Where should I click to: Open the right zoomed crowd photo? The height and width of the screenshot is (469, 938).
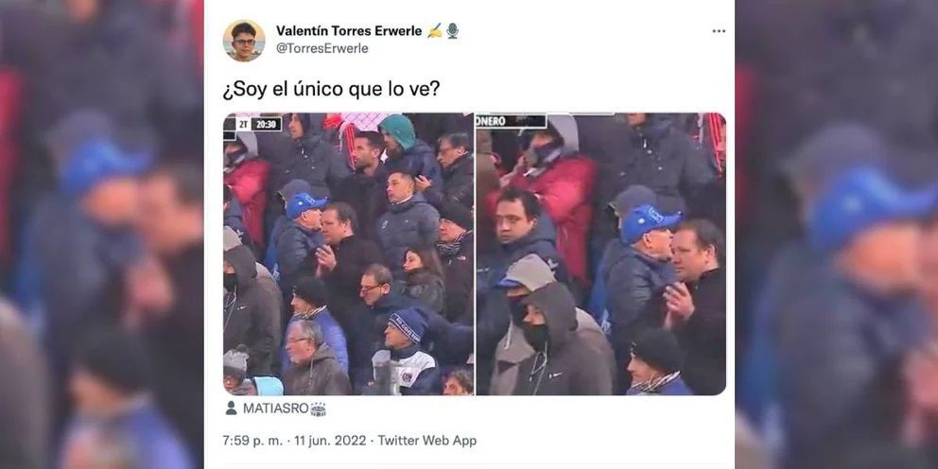coord(600,254)
